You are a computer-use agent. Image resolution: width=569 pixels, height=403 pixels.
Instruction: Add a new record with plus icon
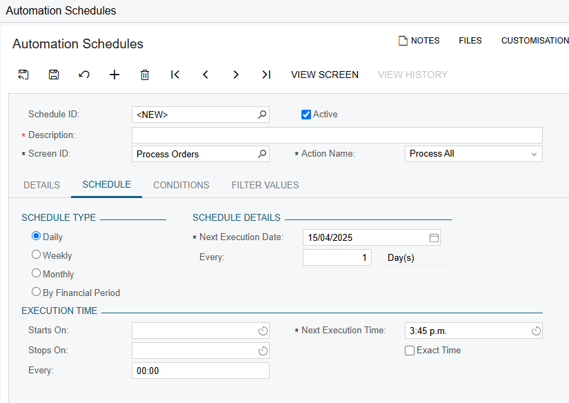click(x=114, y=75)
